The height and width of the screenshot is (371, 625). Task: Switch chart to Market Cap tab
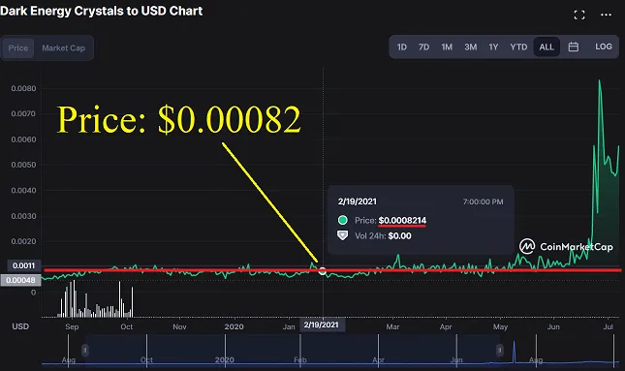(x=63, y=48)
